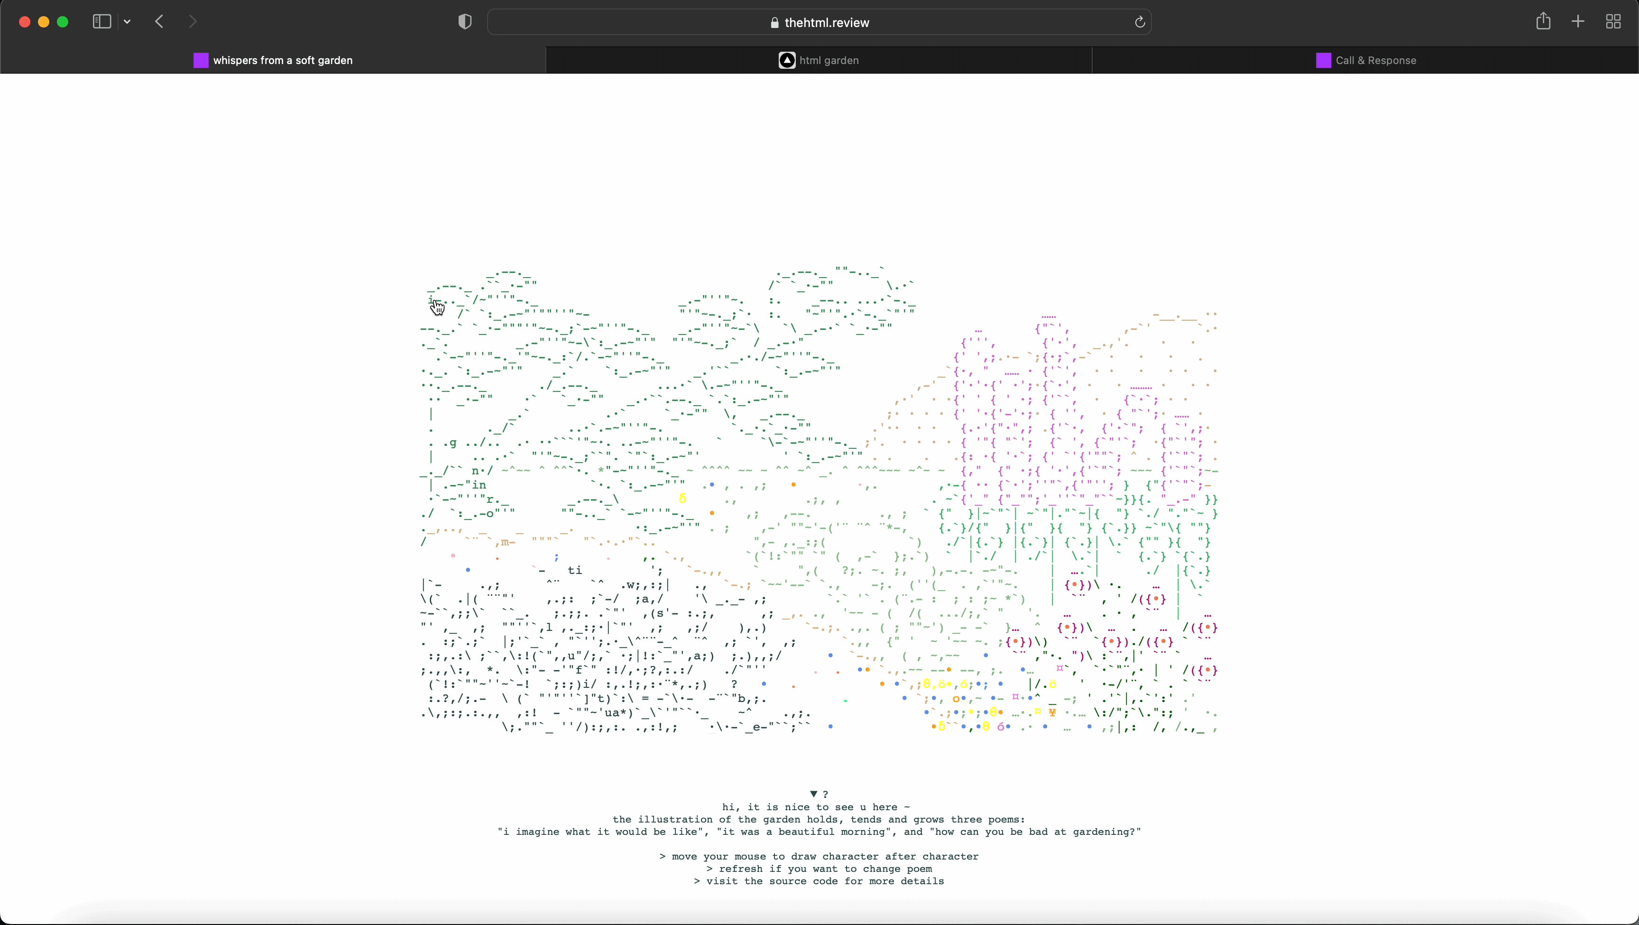
Task: Open the sidebar options dropdown chevron
Action: point(128,22)
